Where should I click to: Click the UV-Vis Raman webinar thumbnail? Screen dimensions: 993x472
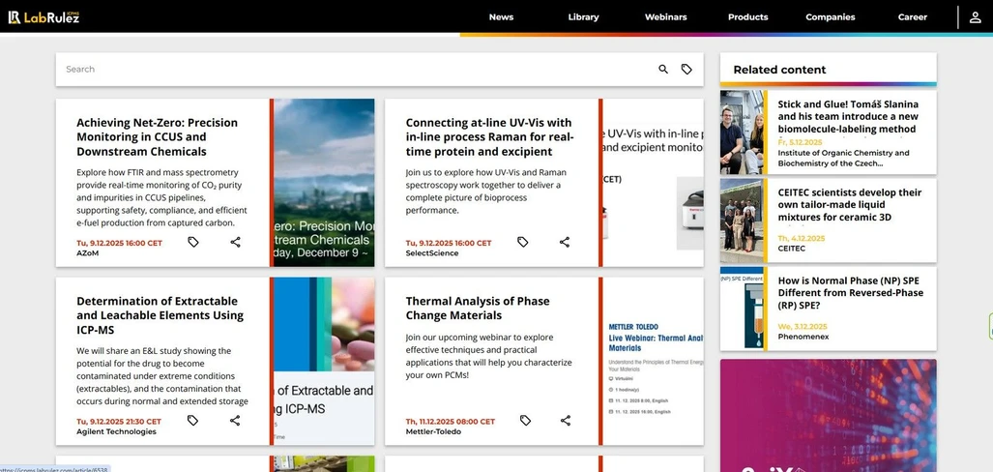[x=653, y=183]
